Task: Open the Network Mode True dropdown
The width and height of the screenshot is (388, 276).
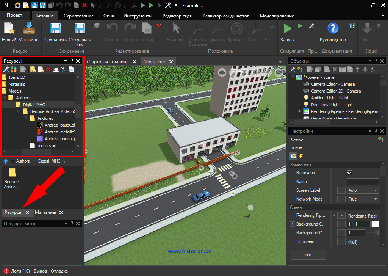Action: [363, 199]
